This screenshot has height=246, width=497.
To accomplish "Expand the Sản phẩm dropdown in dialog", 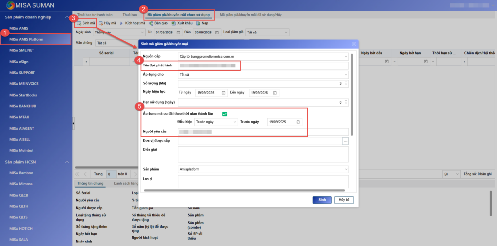I will tap(345, 169).
